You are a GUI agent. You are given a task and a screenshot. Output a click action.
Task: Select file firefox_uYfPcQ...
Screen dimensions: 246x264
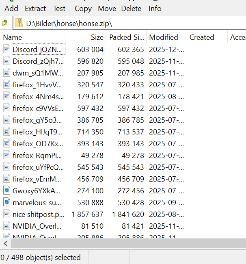[38, 167]
